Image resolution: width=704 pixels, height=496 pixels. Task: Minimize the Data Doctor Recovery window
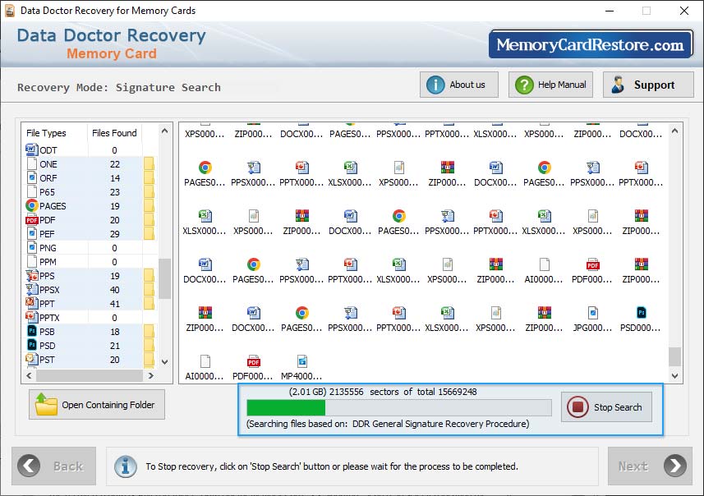tap(610, 11)
